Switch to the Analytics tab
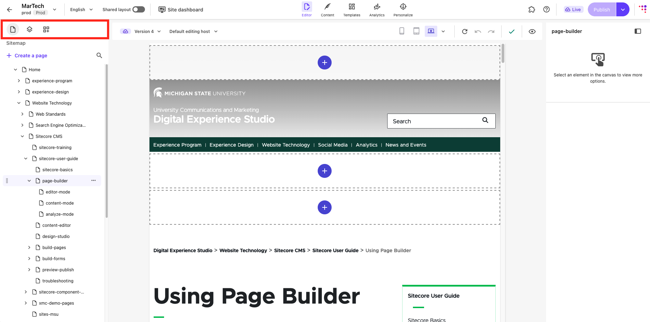Screen dimensions: 650x322 tap(377, 9)
